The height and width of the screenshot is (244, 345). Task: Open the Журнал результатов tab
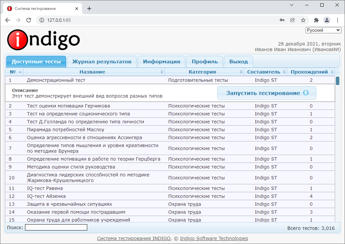[x=102, y=62]
